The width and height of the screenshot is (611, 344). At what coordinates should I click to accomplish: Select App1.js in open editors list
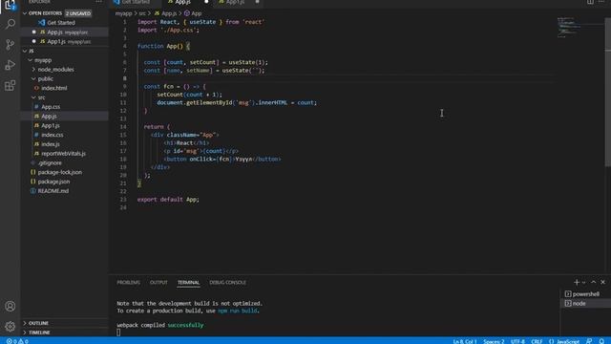pos(56,41)
